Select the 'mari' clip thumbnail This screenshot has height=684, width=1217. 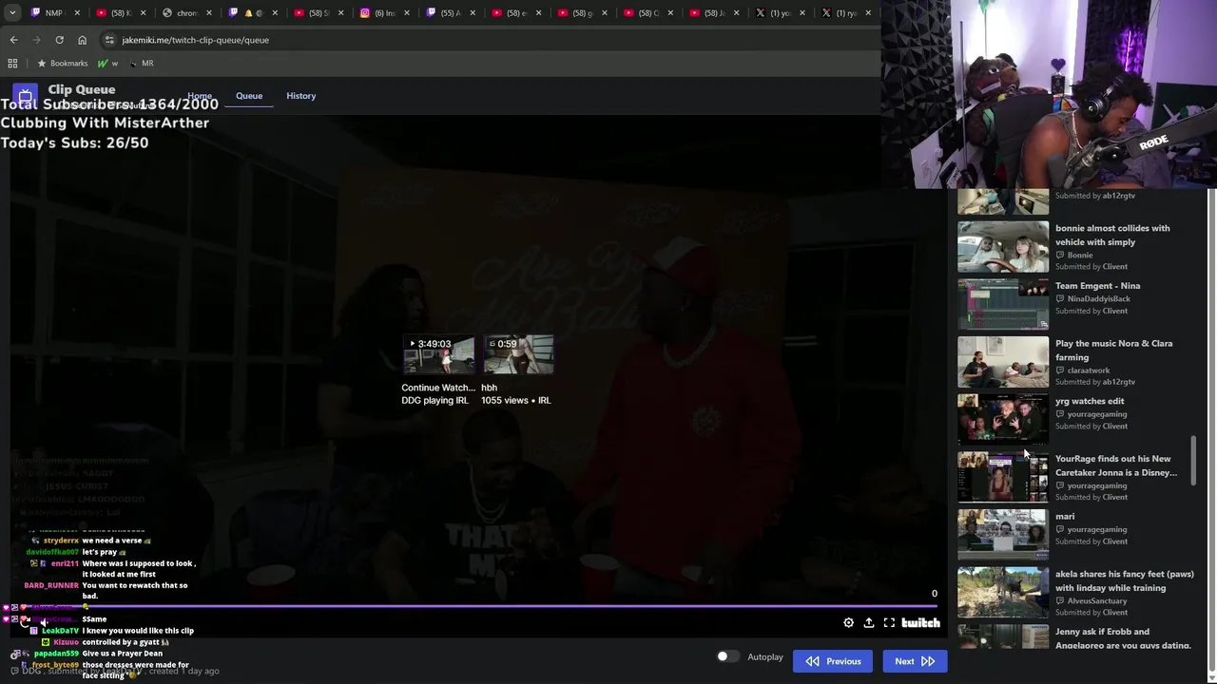pyautogui.click(x=1003, y=535)
